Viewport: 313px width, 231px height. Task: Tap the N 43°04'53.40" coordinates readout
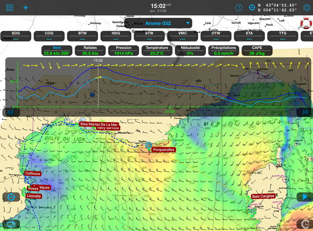click(x=277, y=5)
